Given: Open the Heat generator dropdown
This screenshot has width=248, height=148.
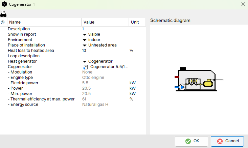Looking at the screenshot, I should point(85,61).
